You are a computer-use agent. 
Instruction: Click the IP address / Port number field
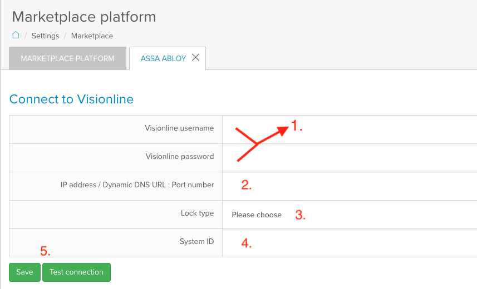[x=350, y=186]
